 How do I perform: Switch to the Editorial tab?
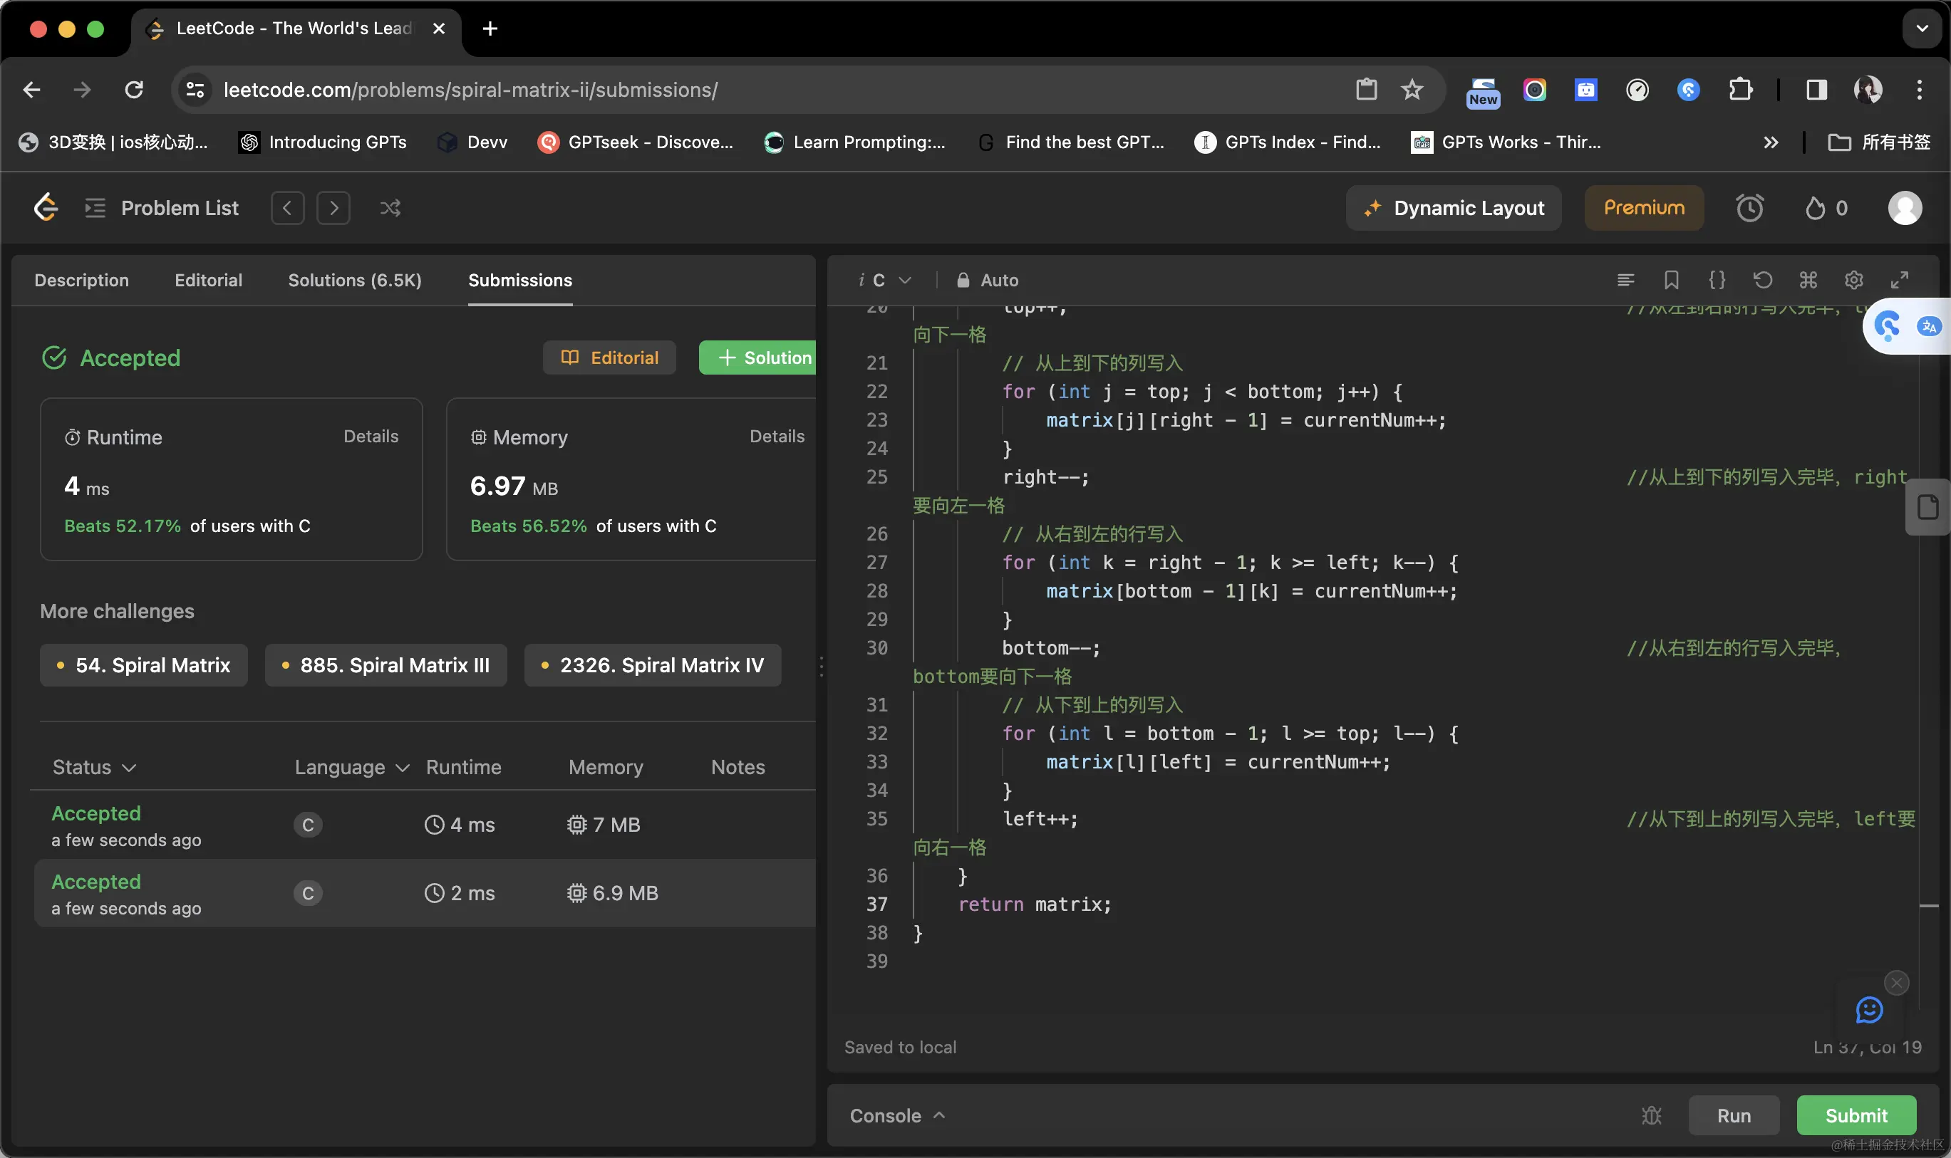click(209, 280)
